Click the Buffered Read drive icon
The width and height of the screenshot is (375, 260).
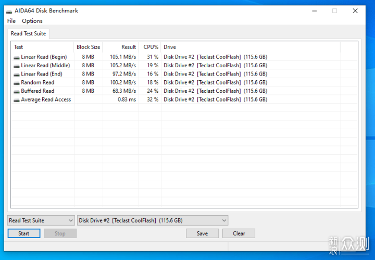pos(17,92)
